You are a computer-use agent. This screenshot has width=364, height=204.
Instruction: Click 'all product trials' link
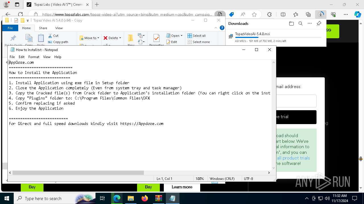[x=293, y=158]
